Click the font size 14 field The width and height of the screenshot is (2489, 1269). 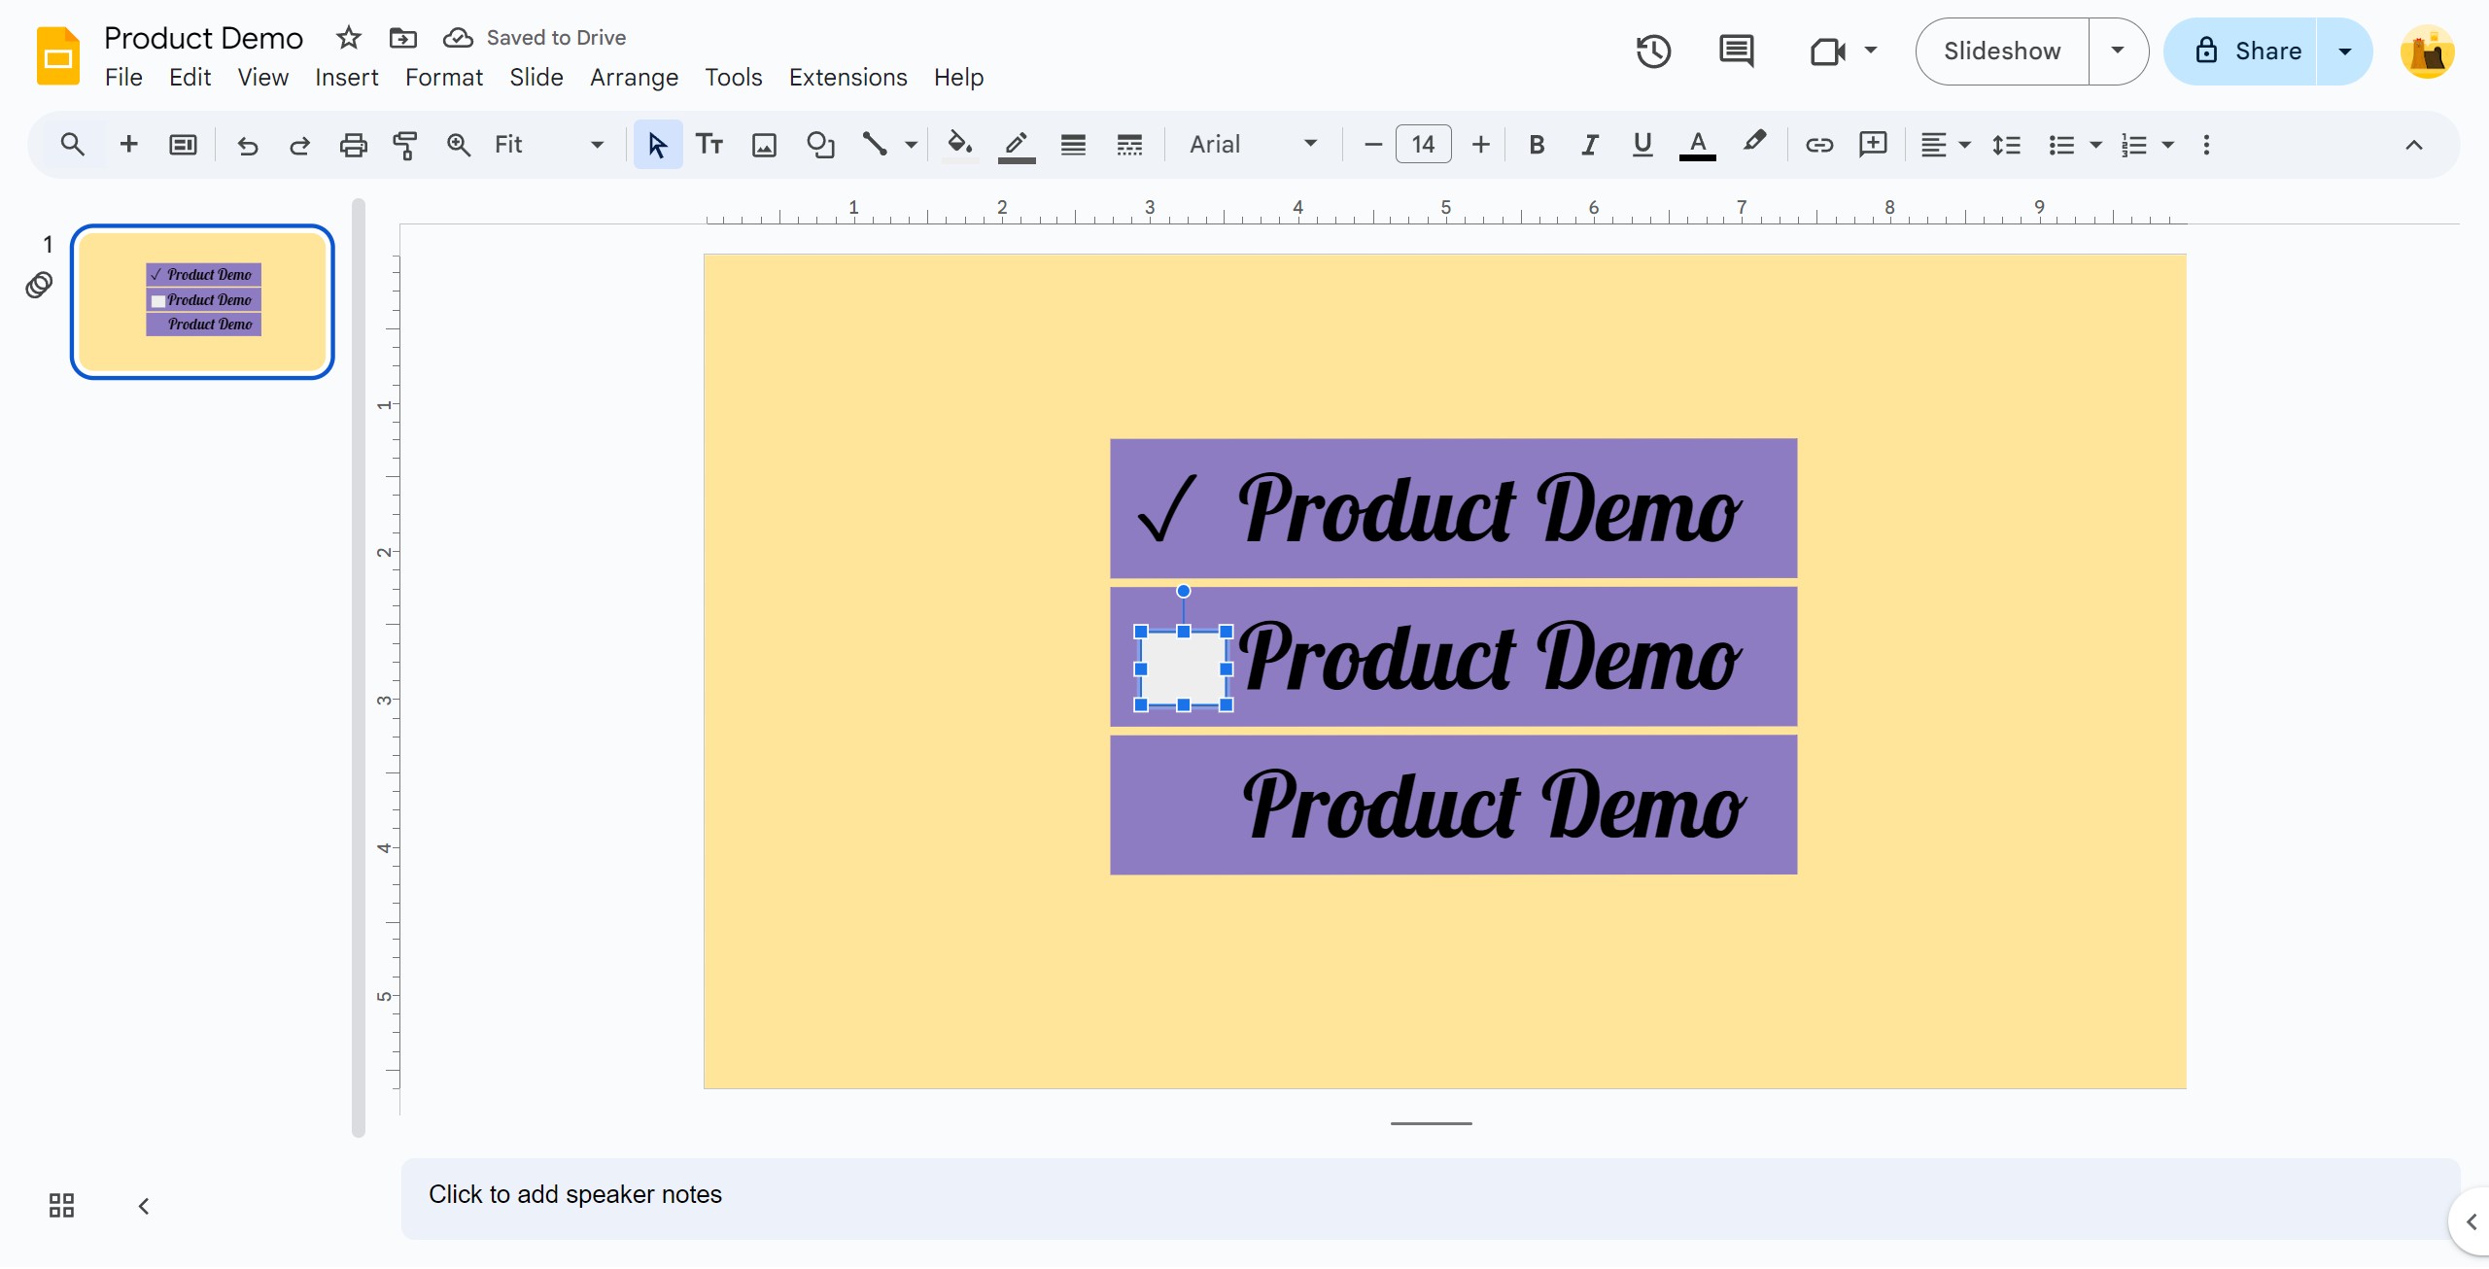(x=1423, y=145)
